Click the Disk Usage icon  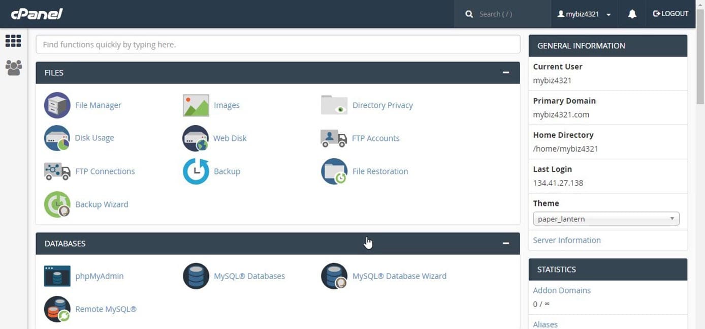click(57, 138)
